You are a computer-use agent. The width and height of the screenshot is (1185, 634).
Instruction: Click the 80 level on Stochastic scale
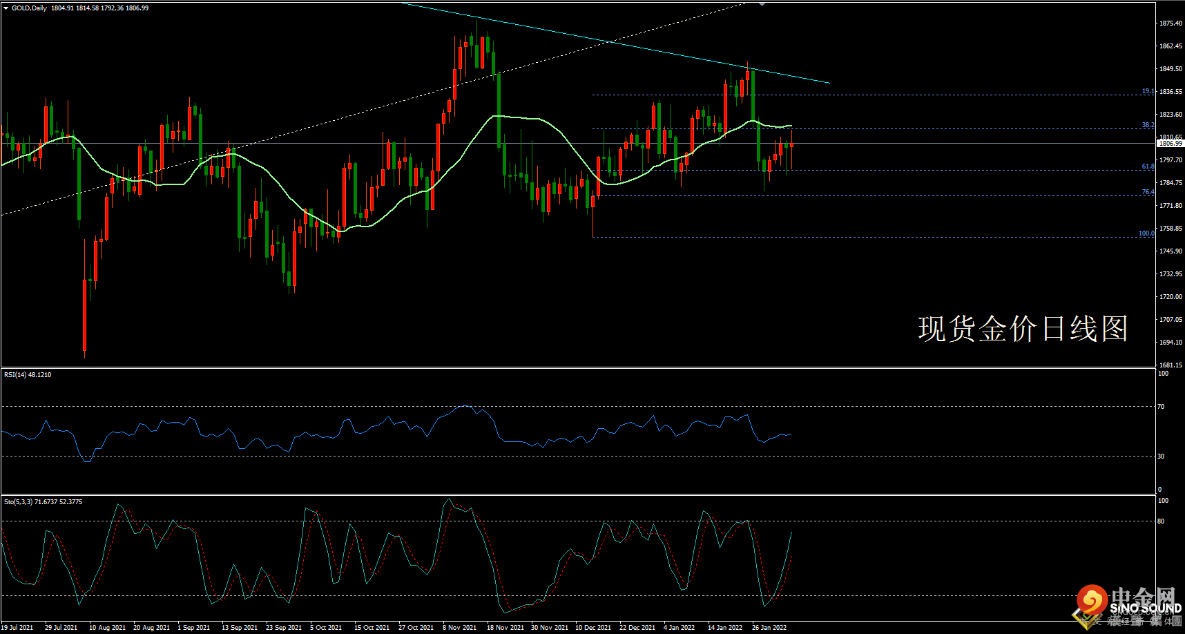click(1161, 521)
